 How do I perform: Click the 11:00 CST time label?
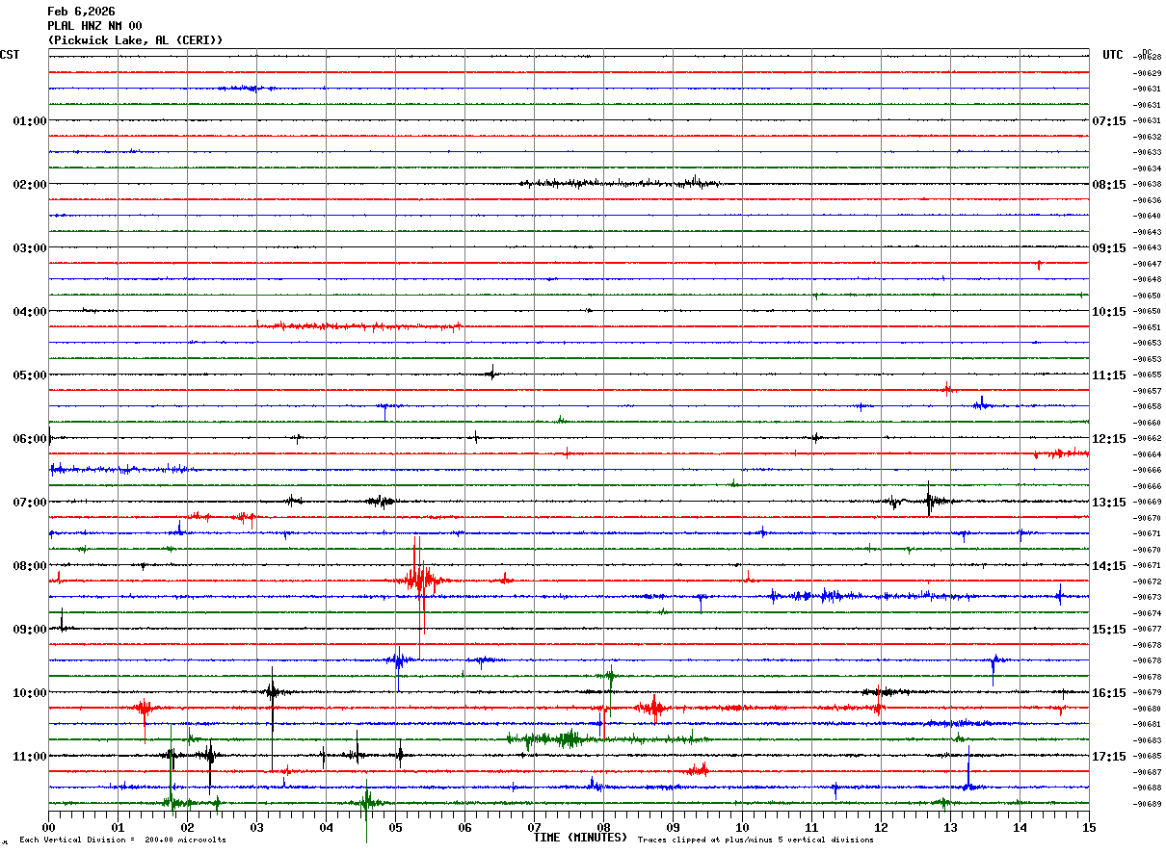pyautogui.click(x=29, y=756)
